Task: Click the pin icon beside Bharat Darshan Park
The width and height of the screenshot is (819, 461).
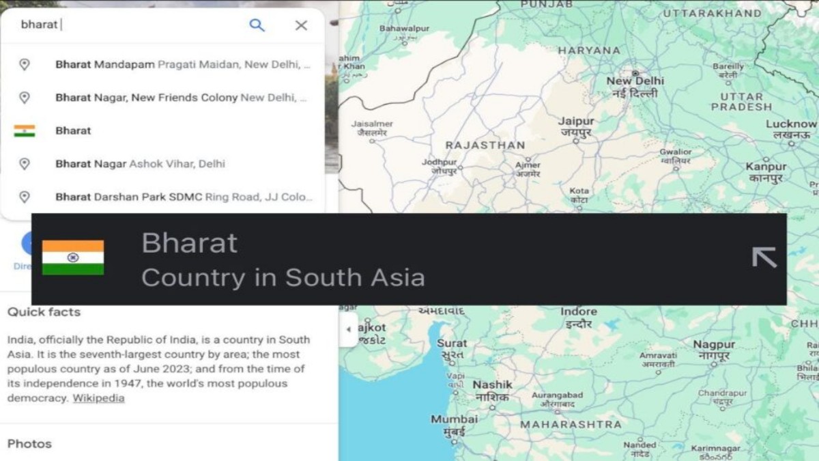Action: pos(23,197)
